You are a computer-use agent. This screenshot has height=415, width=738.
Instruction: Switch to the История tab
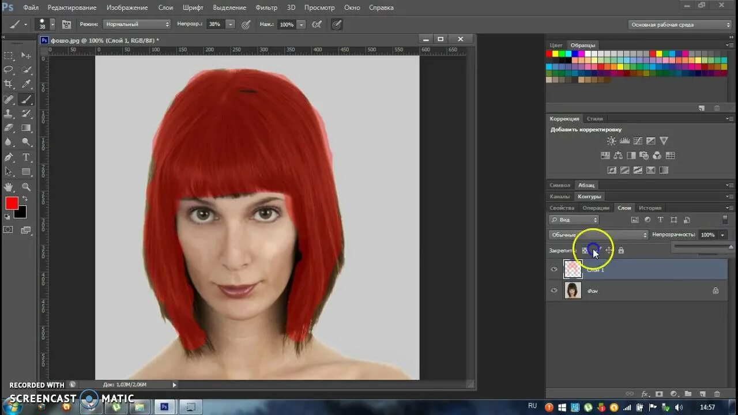coord(650,208)
